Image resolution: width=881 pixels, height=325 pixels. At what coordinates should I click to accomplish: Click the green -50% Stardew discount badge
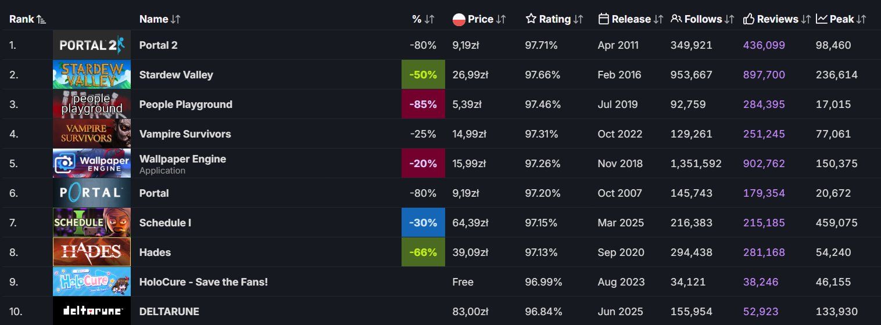pos(423,75)
